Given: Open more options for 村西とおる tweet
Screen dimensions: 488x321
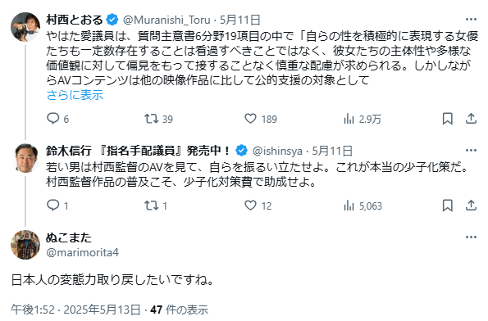Looking at the screenshot, I should click(x=472, y=20).
